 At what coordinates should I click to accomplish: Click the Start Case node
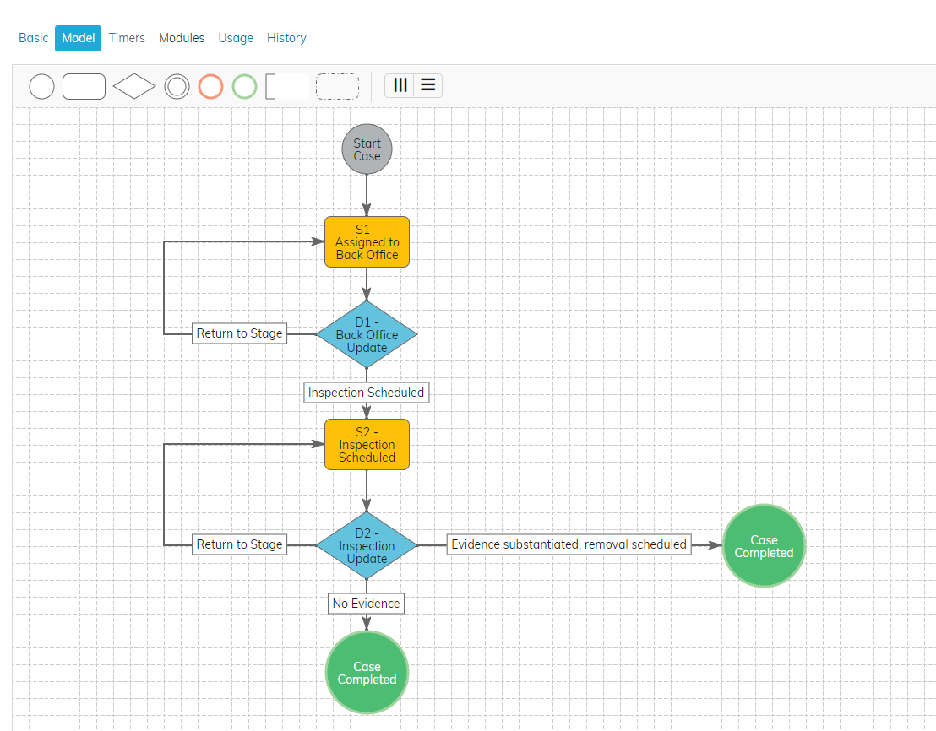367,150
